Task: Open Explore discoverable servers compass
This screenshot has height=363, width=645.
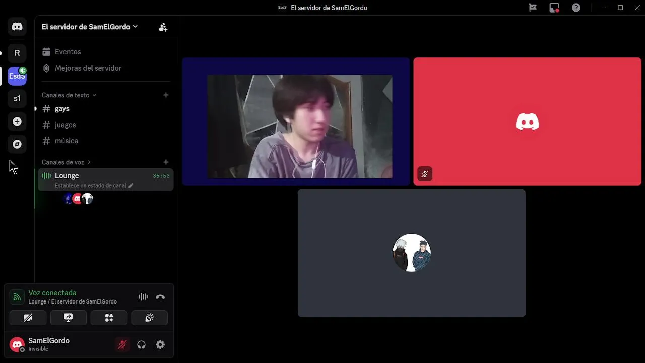Action: point(17,144)
